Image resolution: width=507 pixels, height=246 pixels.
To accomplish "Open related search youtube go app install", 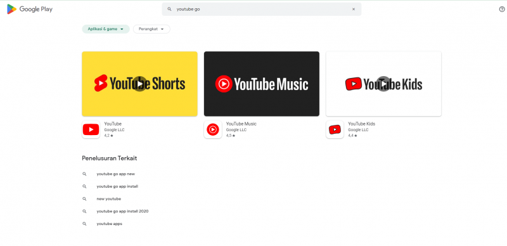I will (117, 186).
